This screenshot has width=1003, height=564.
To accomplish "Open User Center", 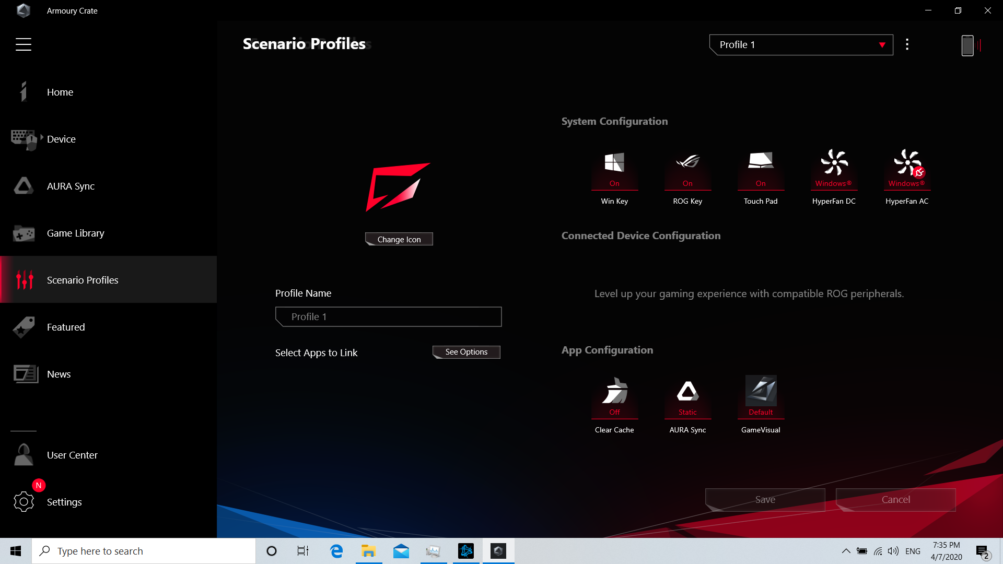I will click(x=108, y=455).
